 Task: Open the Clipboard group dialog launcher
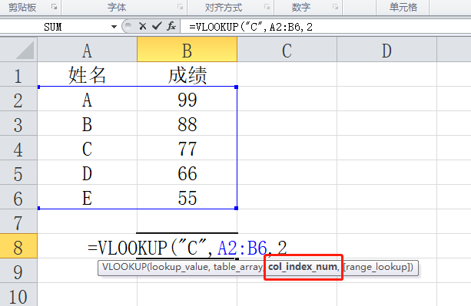(55, 7)
